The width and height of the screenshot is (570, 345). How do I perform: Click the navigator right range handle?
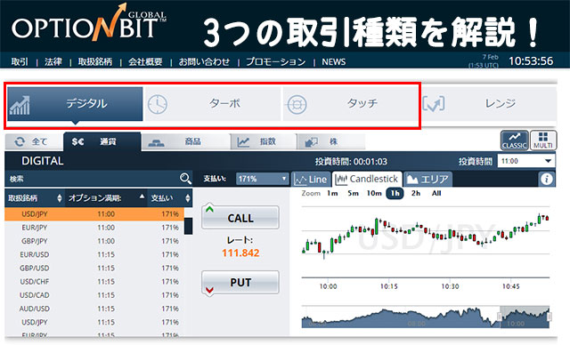point(550,317)
